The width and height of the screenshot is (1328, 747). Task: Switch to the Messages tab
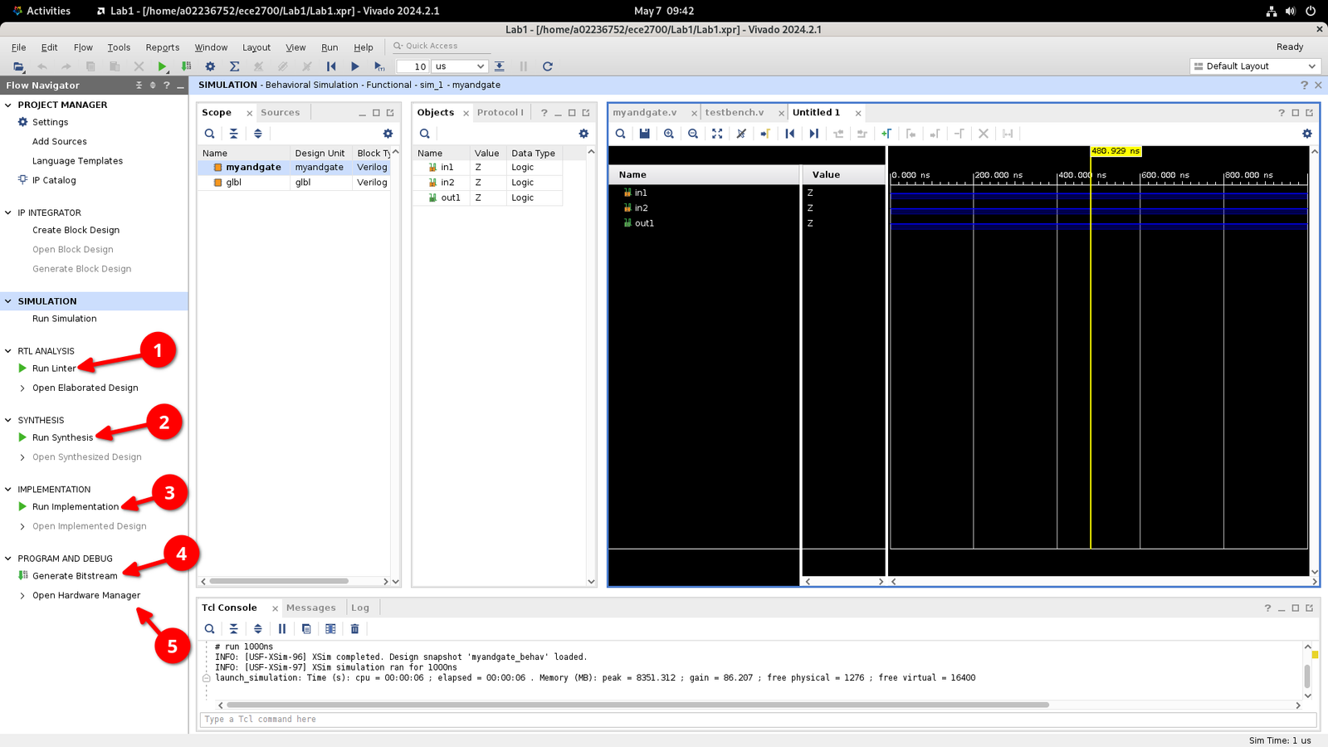click(310, 608)
